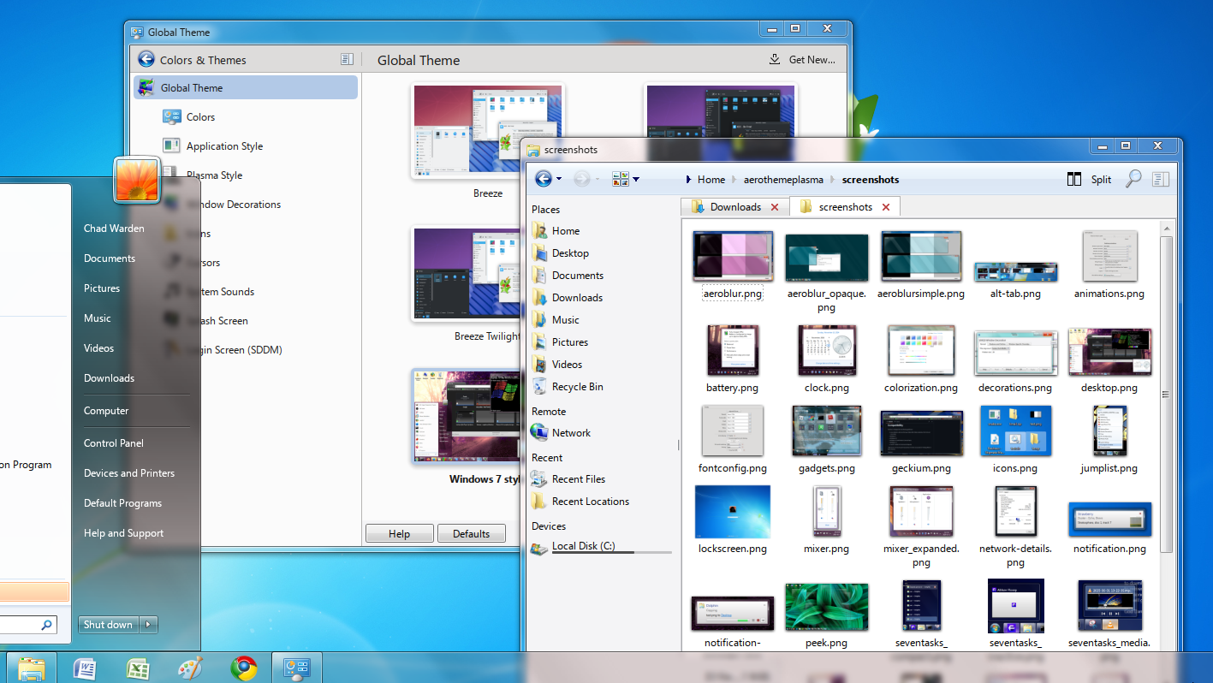The image size is (1213, 683).
Task: Launch Chrome from the taskbar
Action: [244, 668]
